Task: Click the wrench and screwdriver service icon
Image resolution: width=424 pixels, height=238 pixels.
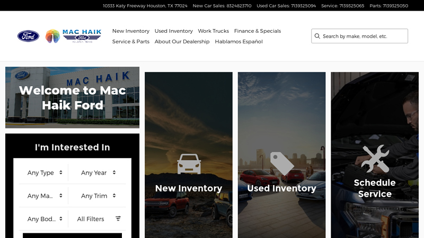Action: [x=375, y=159]
